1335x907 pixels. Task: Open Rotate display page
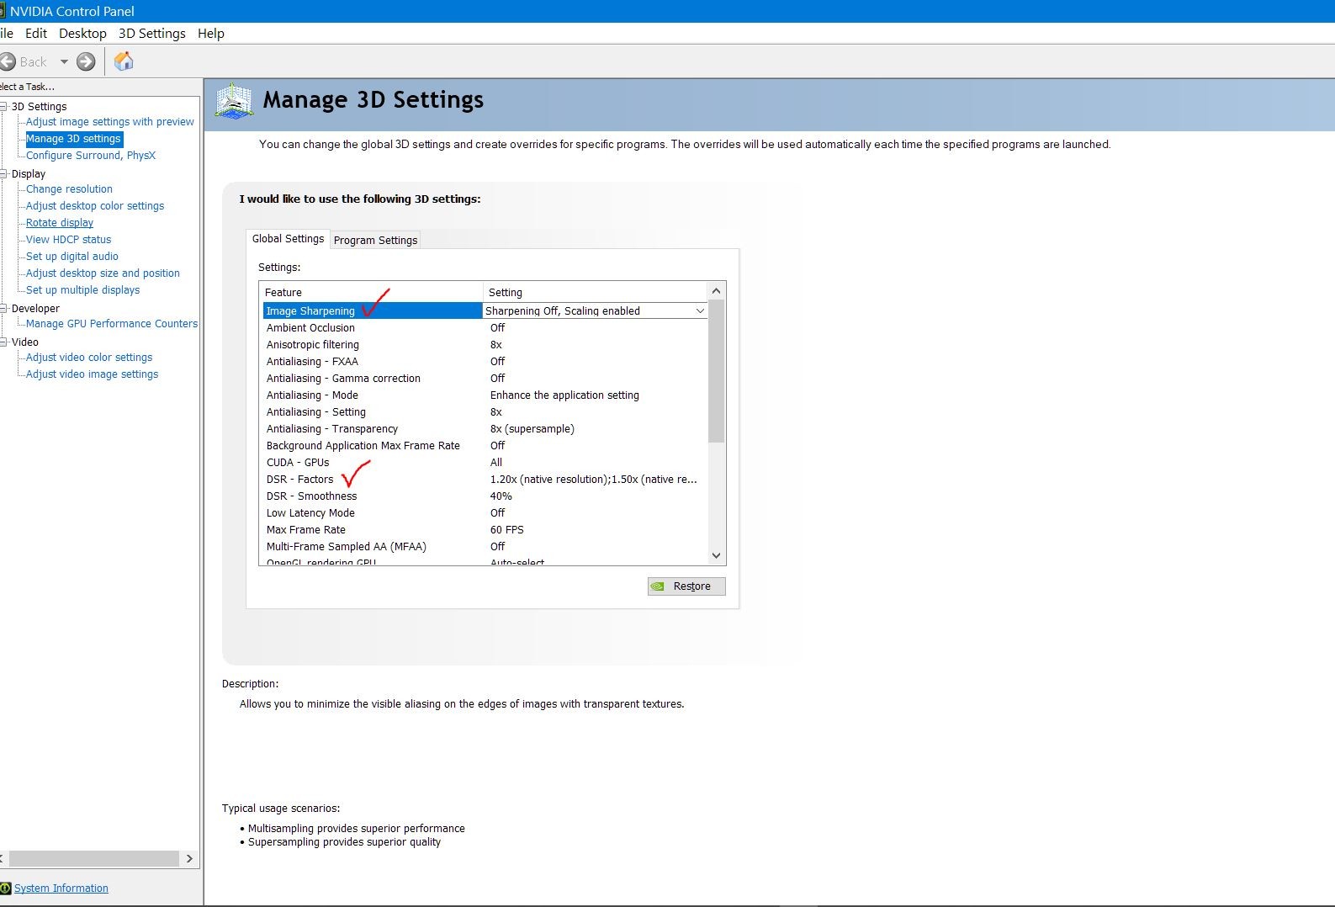pyautogui.click(x=60, y=223)
